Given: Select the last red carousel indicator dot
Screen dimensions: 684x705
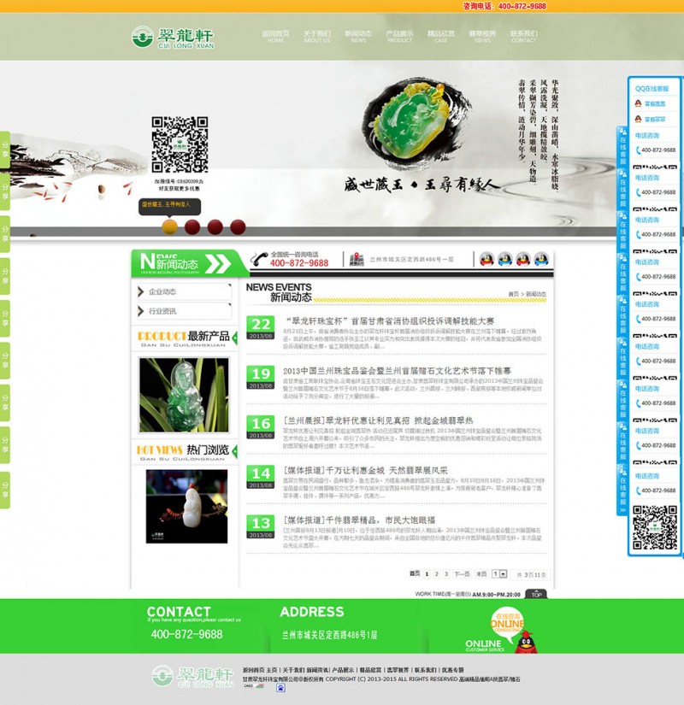Looking at the screenshot, I should pyautogui.click(x=238, y=227).
